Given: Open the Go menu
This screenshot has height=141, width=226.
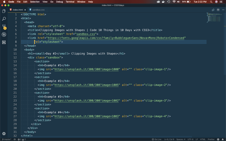Looking at the screenshot, I should pos(52,2).
